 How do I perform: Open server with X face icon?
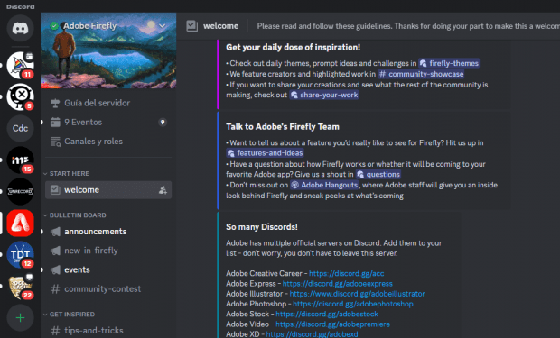click(x=21, y=96)
